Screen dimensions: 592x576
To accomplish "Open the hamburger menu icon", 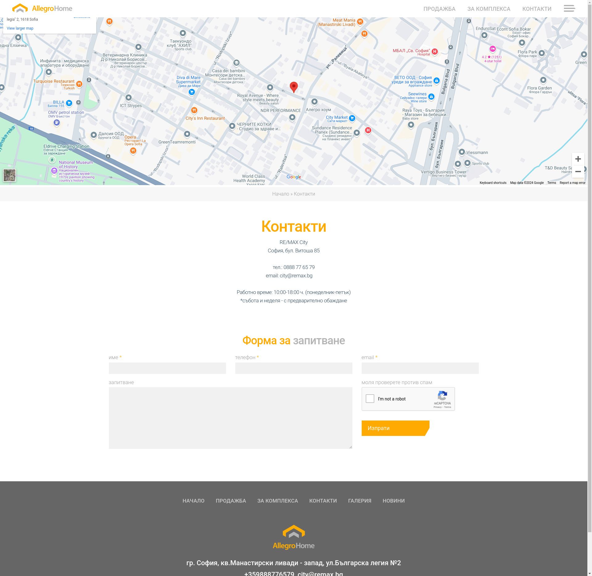I will coord(569,8).
